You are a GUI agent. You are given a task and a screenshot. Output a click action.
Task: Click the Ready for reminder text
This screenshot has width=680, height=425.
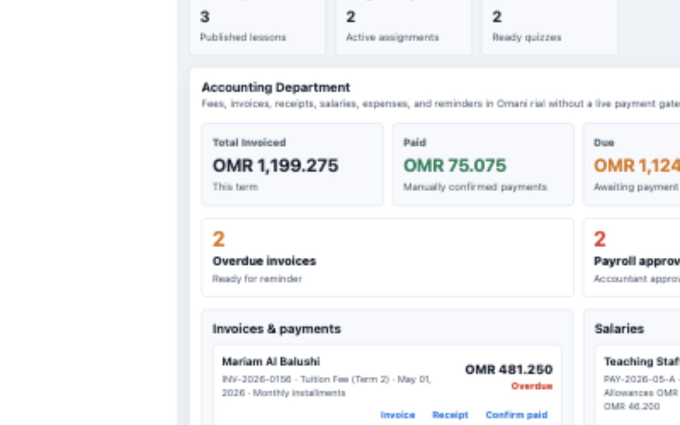pyautogui.click(x=257, y=279)
